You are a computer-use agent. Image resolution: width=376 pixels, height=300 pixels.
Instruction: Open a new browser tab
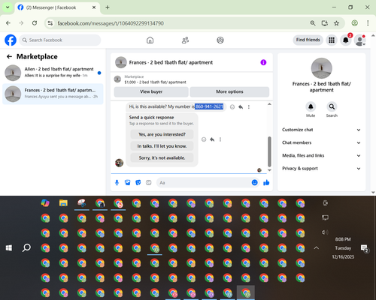tap(108, 7)
